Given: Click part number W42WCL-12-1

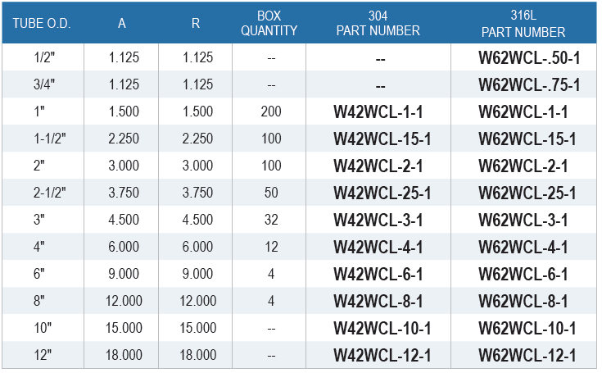Looking at the screenshot, I should [382, 355].
